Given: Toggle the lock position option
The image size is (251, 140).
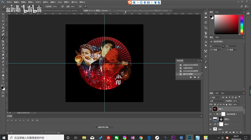Looking at the screenshot, I should pos(221,105).
